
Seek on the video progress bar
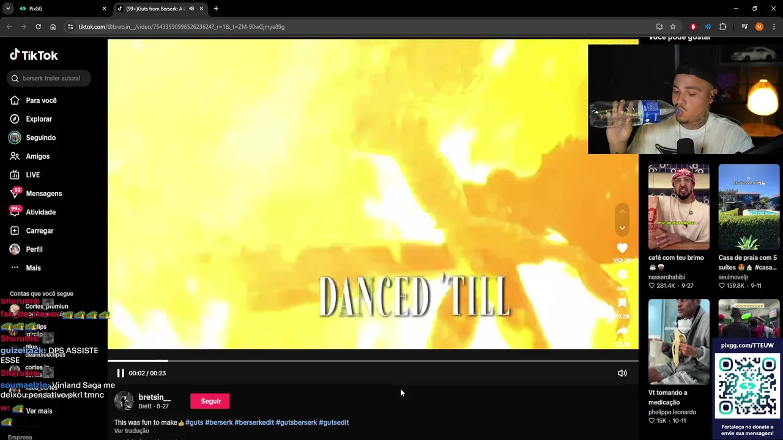pos(373,361)
